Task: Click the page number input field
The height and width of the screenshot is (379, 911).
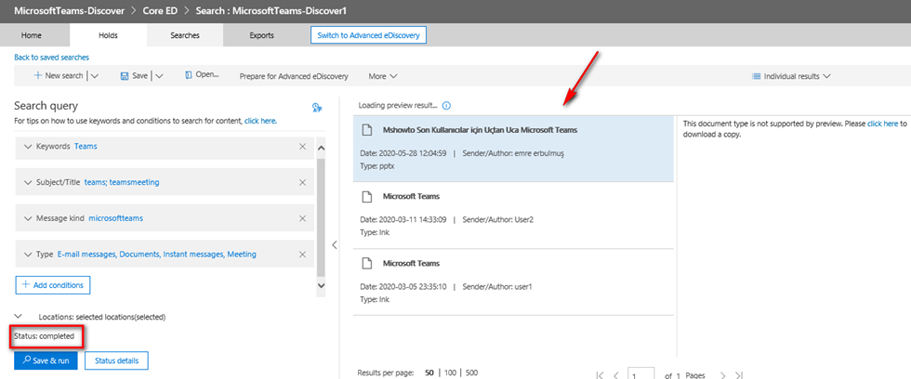Action: pos(640,374)
